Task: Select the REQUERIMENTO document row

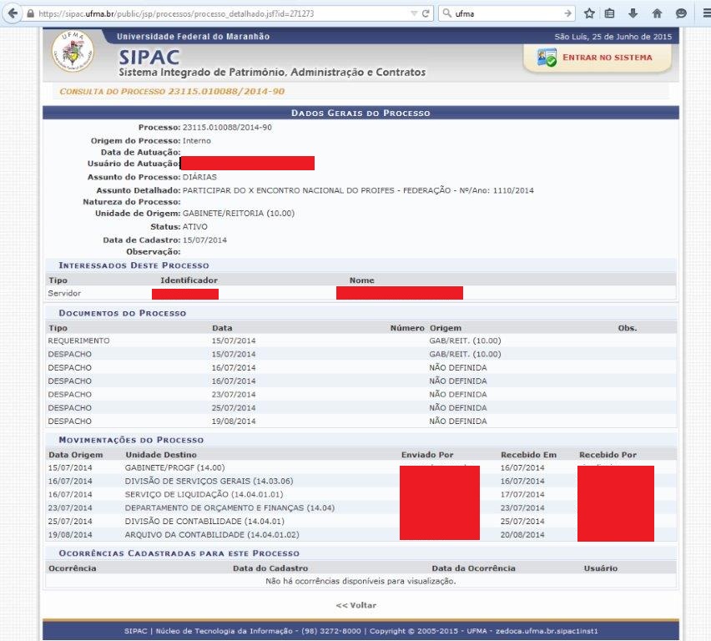Action: click(79, 341)
